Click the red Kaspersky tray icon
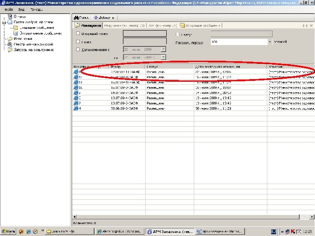Screen dimensions: 315x236 pyautogui.click(x=293, y=232)
